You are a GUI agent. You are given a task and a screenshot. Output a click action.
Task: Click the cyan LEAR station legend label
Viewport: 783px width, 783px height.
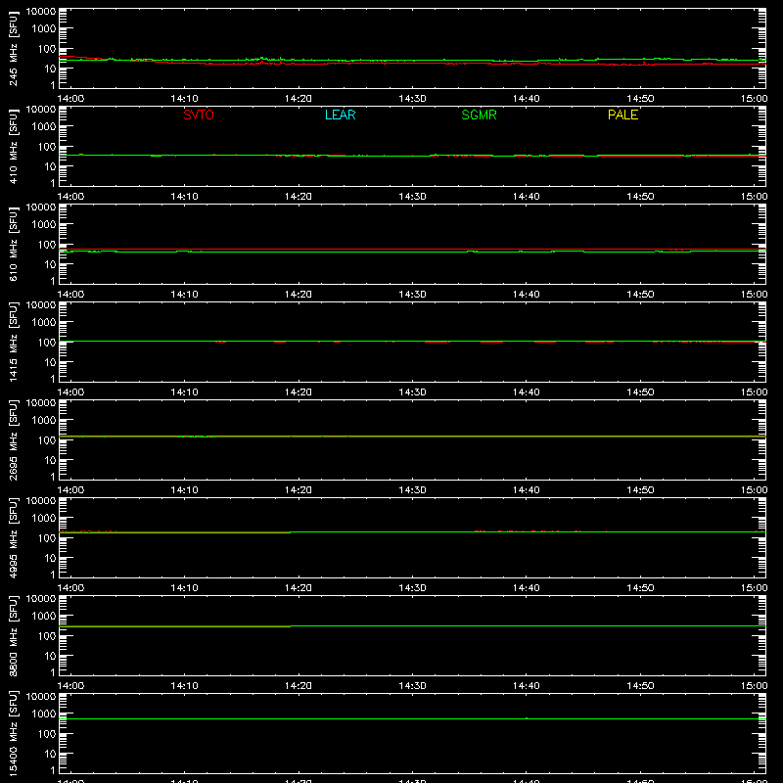click(x=340, y=115)
